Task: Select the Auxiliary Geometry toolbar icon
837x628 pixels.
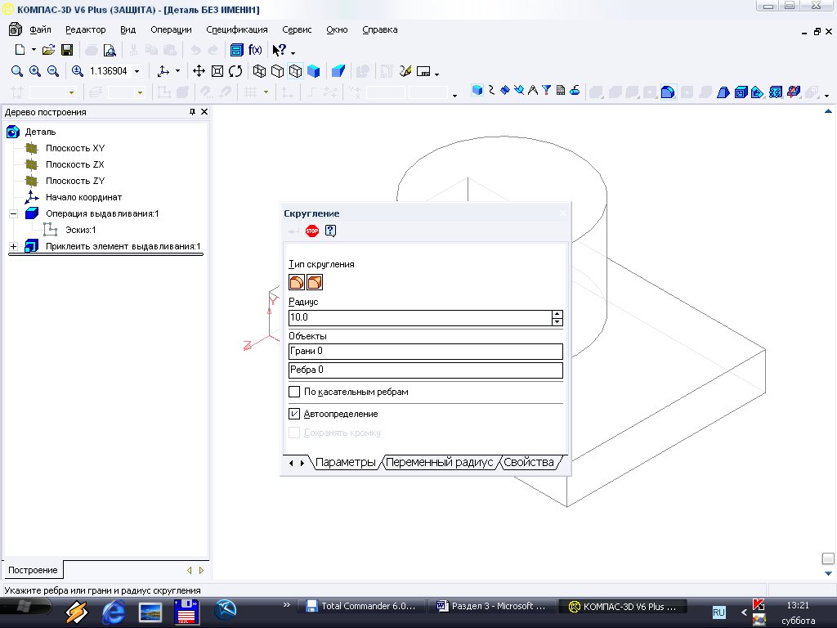Action: pos(519,90)
